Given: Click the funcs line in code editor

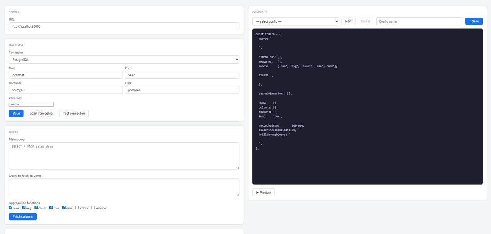Looking at the screenshot, I should (x=298, y=66).
